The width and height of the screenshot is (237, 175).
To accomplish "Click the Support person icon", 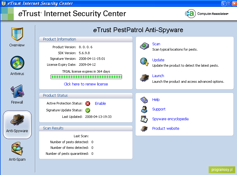I will [x=144, y=109].
